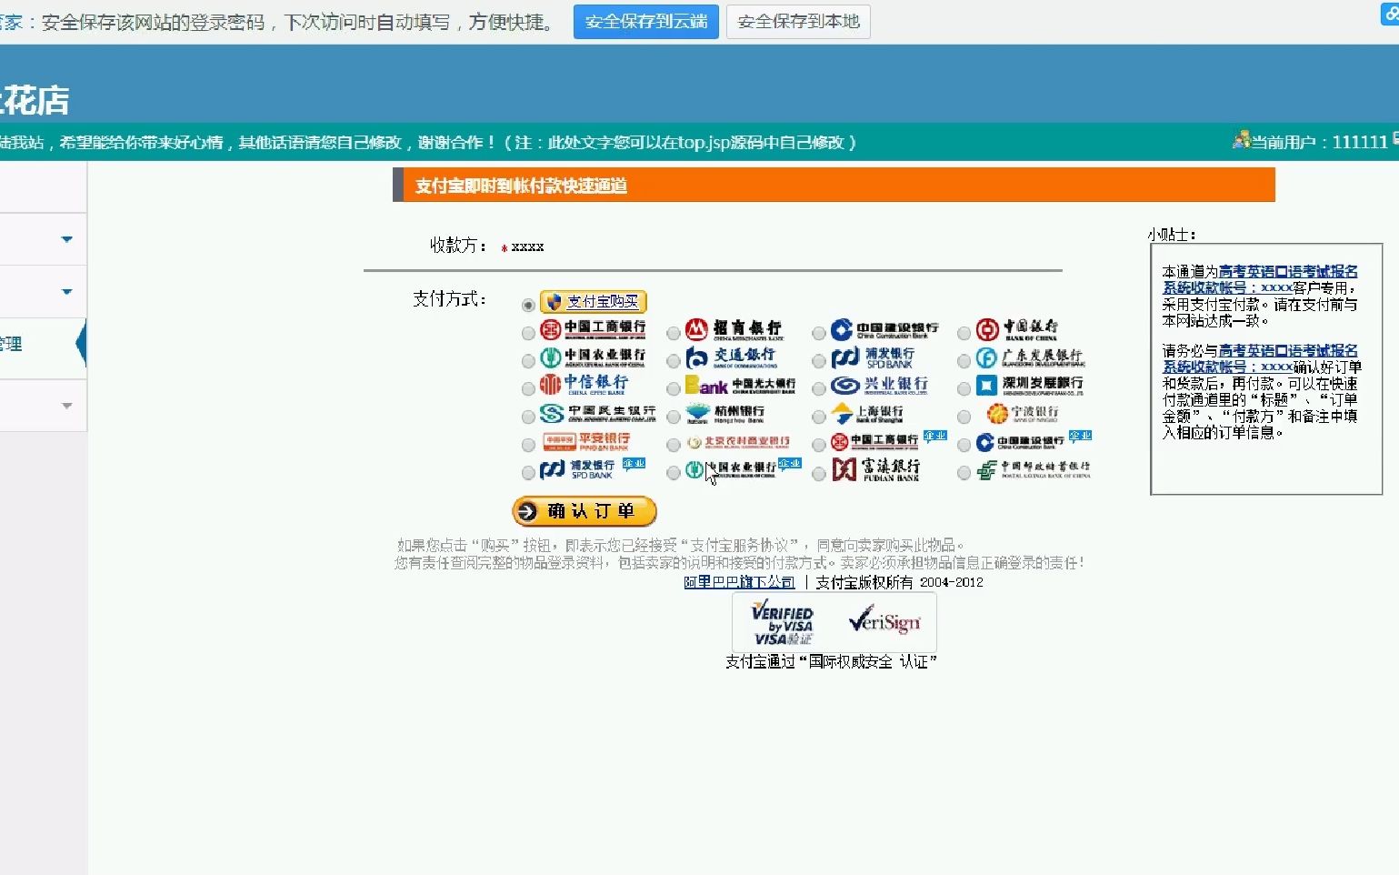
Task: Click the 杭州银行 Hangzhou Bank logo
Action: tap(725, 414)
